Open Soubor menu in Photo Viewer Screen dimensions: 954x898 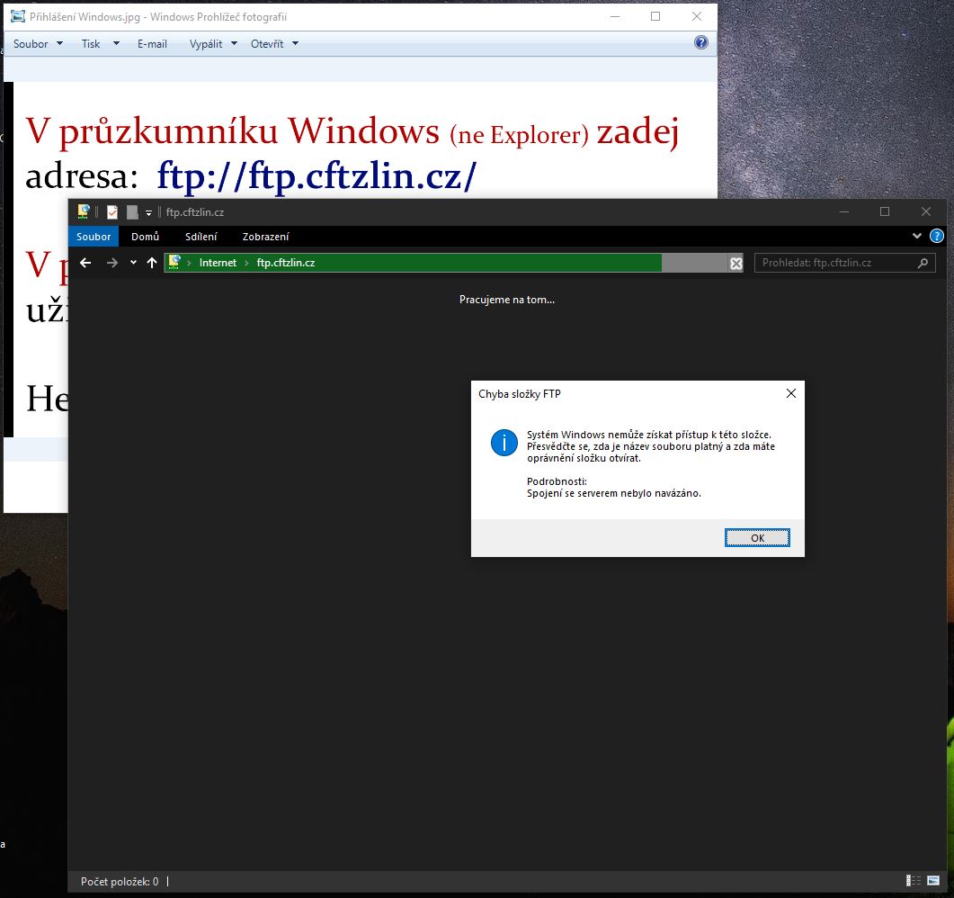point(38,44)
